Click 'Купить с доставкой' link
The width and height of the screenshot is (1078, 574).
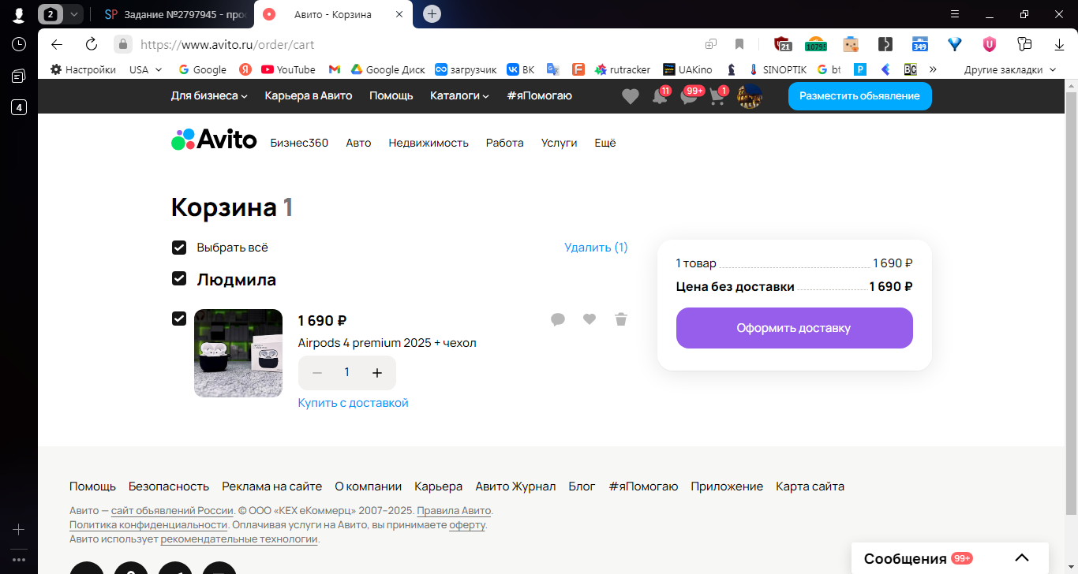pyautogui.click(x=354, y=403)
